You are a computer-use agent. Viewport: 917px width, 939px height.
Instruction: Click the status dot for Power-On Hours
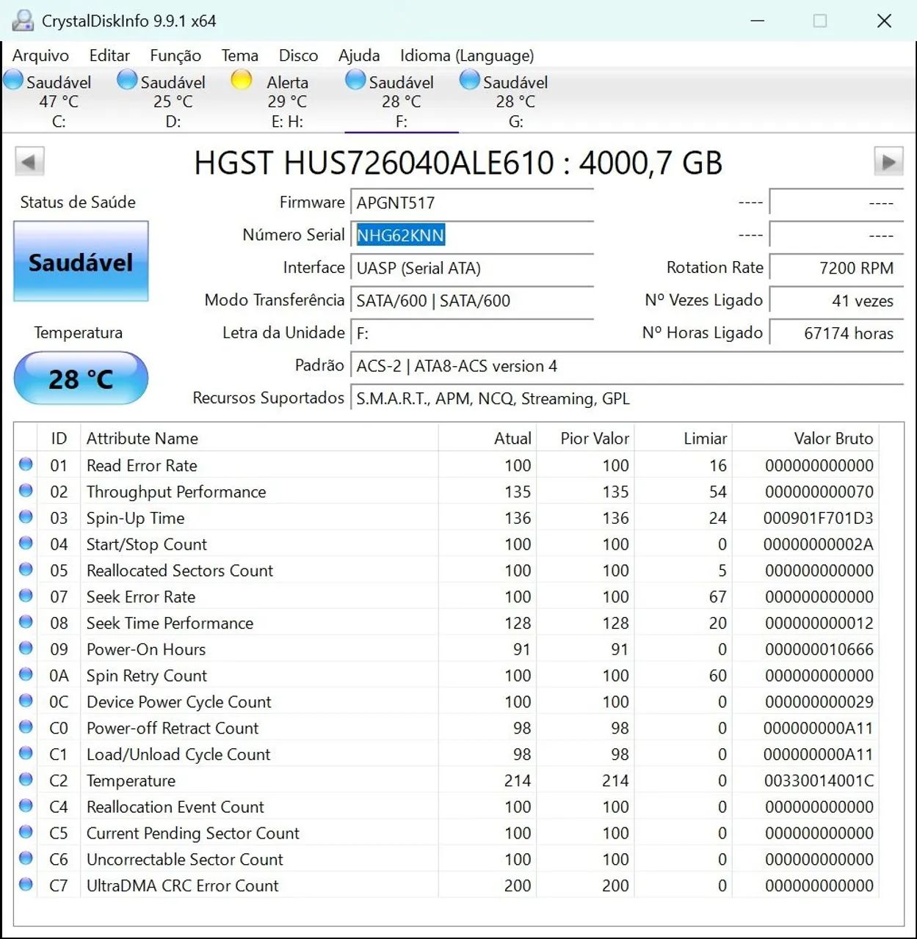(x=26, y=648)
